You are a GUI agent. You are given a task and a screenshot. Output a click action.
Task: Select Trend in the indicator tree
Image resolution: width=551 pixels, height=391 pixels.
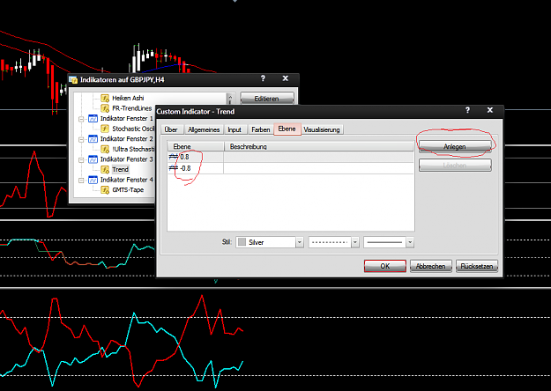pos(120,170)
